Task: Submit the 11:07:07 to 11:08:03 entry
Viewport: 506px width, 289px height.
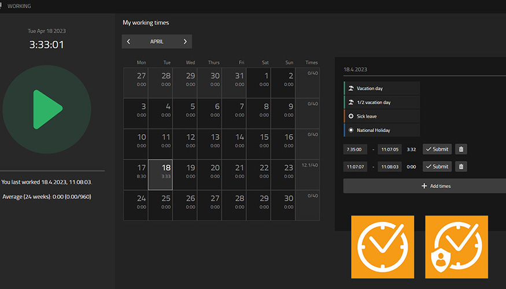Action: (x=437, y=166)
